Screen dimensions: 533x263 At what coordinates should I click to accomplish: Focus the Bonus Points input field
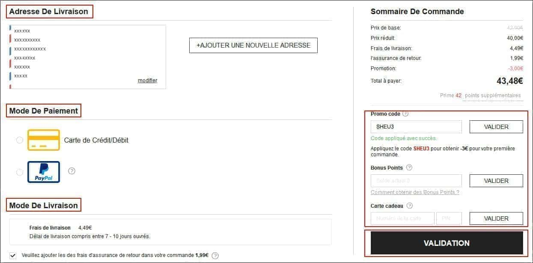coord(416,181)
